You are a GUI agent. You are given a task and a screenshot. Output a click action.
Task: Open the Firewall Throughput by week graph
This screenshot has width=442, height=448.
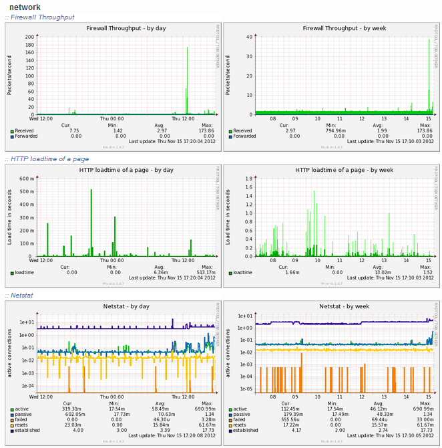(x=331, y=87)
